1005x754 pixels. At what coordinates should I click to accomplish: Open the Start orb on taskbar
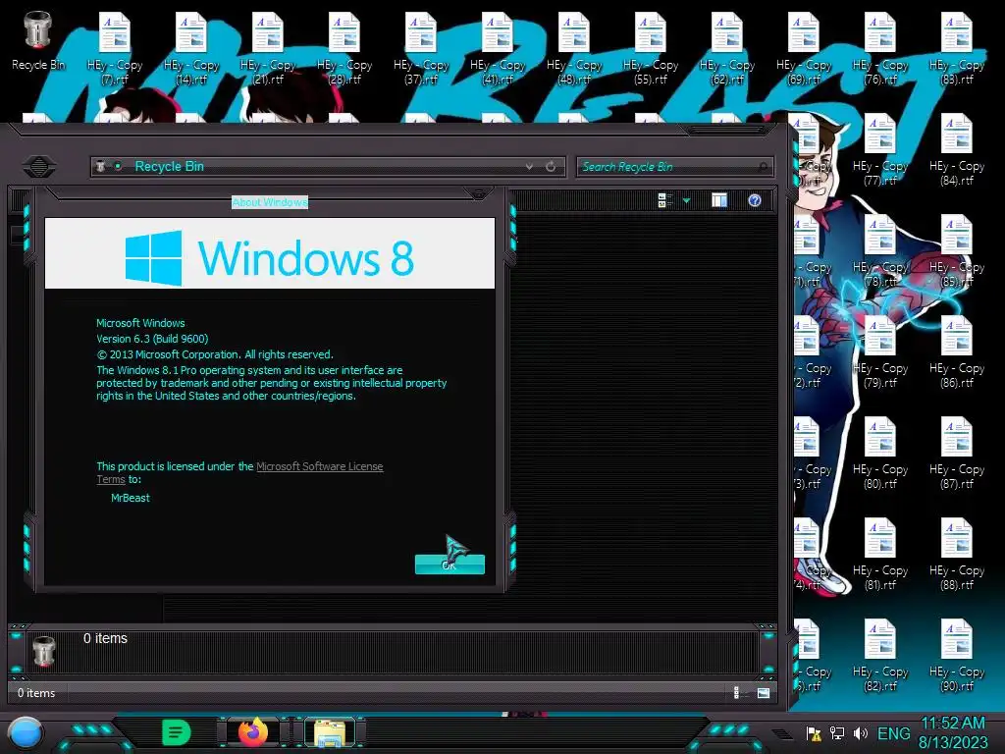26,732
